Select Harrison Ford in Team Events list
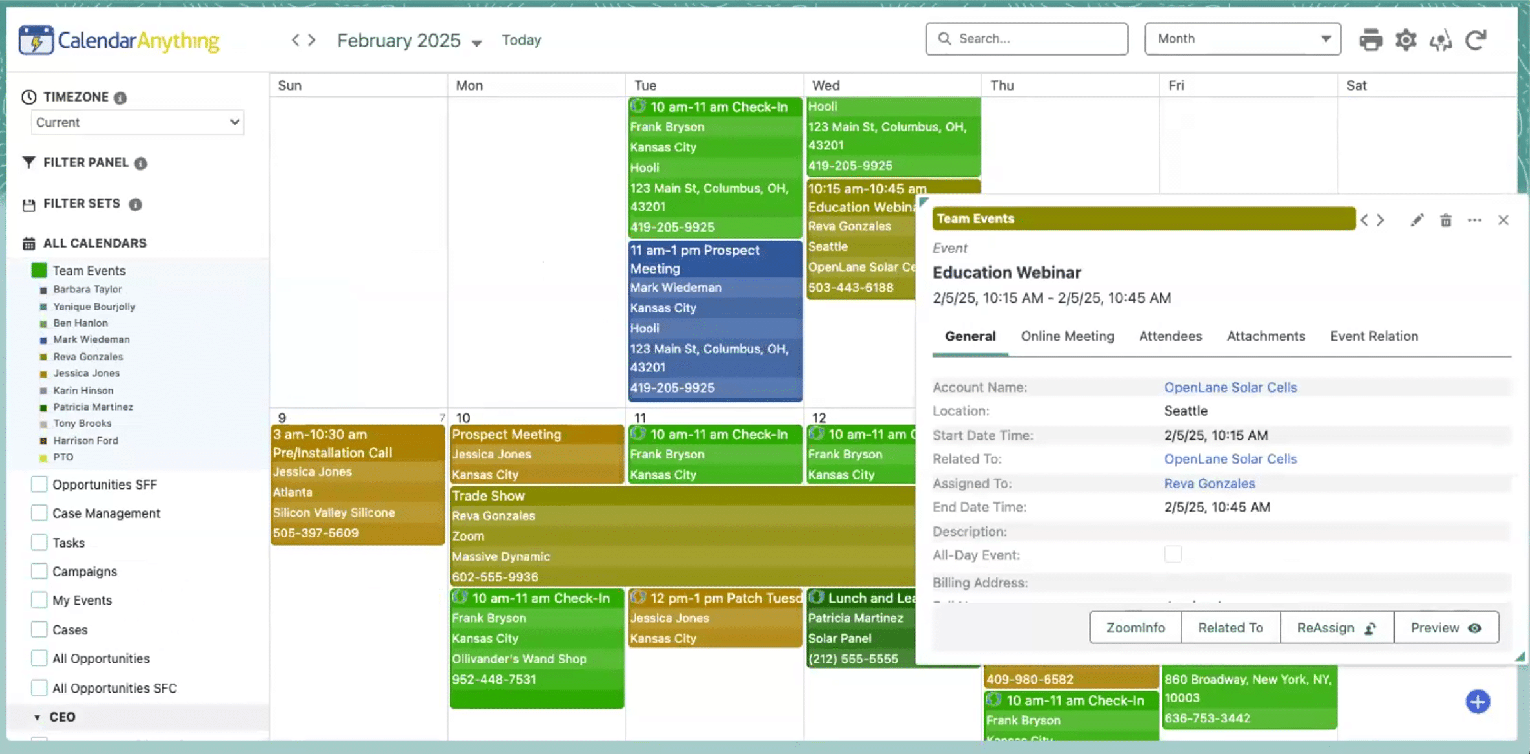The image size is (1530, 754). click(x=85, y=440)
